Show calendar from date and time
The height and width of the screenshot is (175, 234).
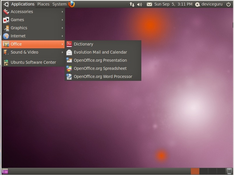click(x=173, y=4)
